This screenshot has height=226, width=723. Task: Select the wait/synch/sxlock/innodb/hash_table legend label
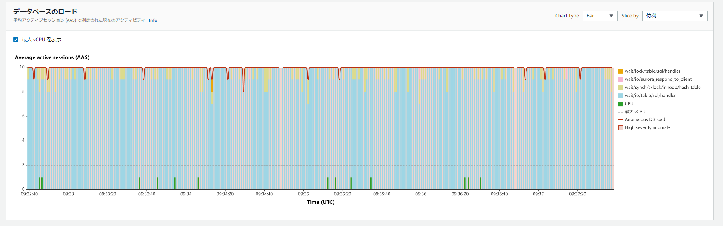[662, 88]
